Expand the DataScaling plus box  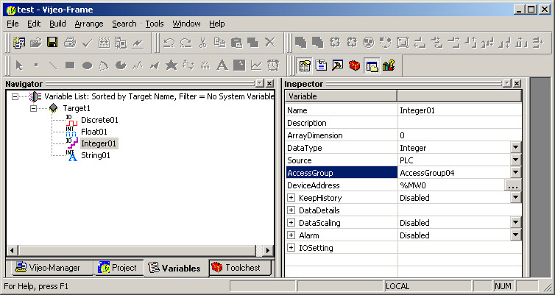pos(291,223)
